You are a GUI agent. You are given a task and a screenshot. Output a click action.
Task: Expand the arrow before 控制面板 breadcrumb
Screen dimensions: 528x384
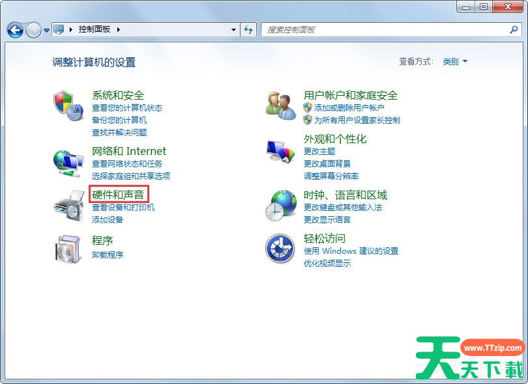click(x=70, y=29)
